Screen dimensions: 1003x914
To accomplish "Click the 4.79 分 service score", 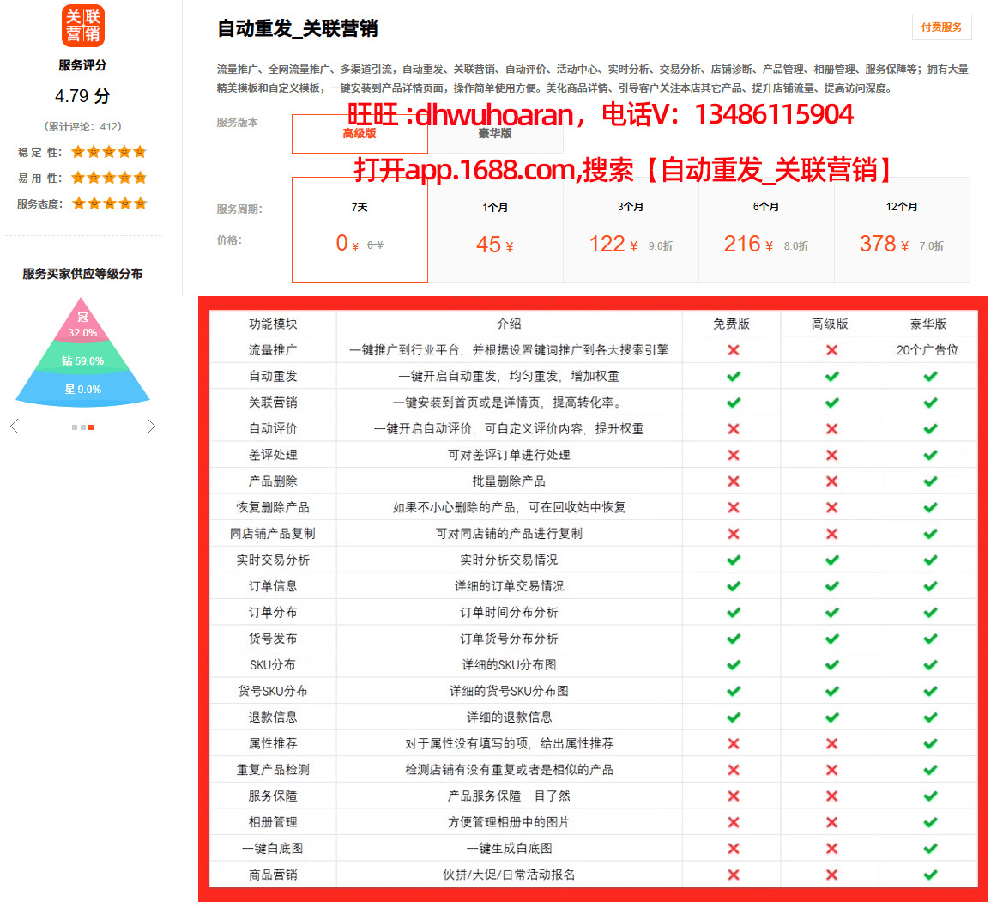I will coord(82,96).
